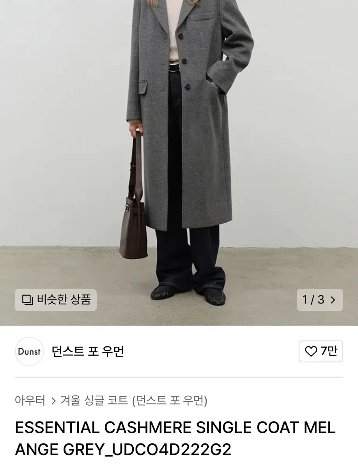The image size is (358, 468).
Task: Click the breadcrumb chevron after 아우터
Action: click(x=53, y=401)
